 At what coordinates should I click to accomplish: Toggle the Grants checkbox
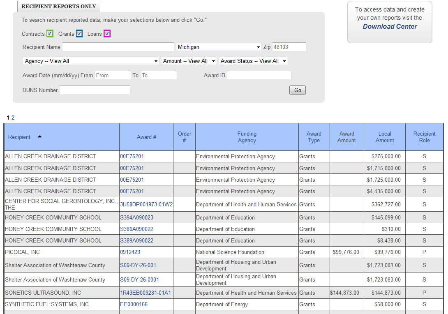pyautogui.click(x=79, y=34)
